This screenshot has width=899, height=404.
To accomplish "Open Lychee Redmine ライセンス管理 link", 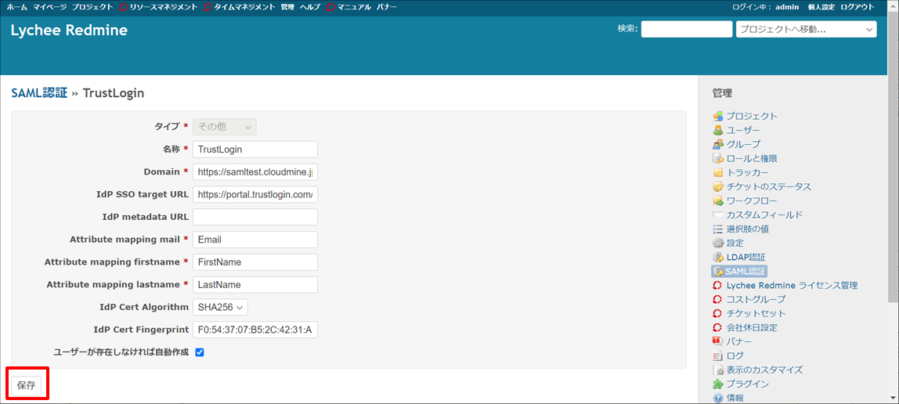I will tap(792, 285).
